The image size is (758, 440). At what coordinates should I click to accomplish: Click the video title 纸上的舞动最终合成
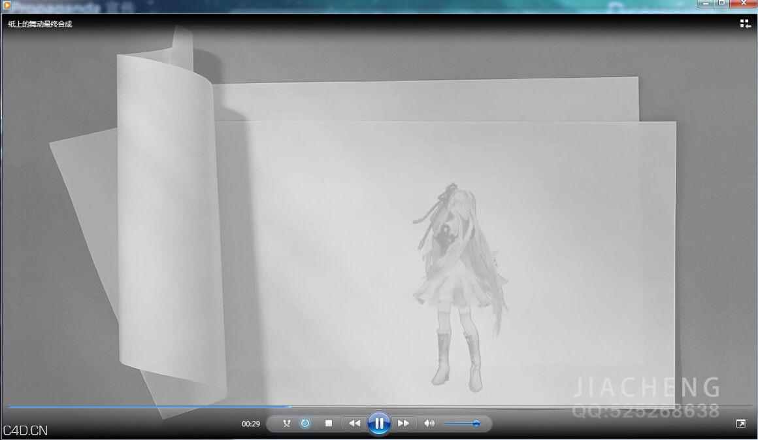coord(40,24)
